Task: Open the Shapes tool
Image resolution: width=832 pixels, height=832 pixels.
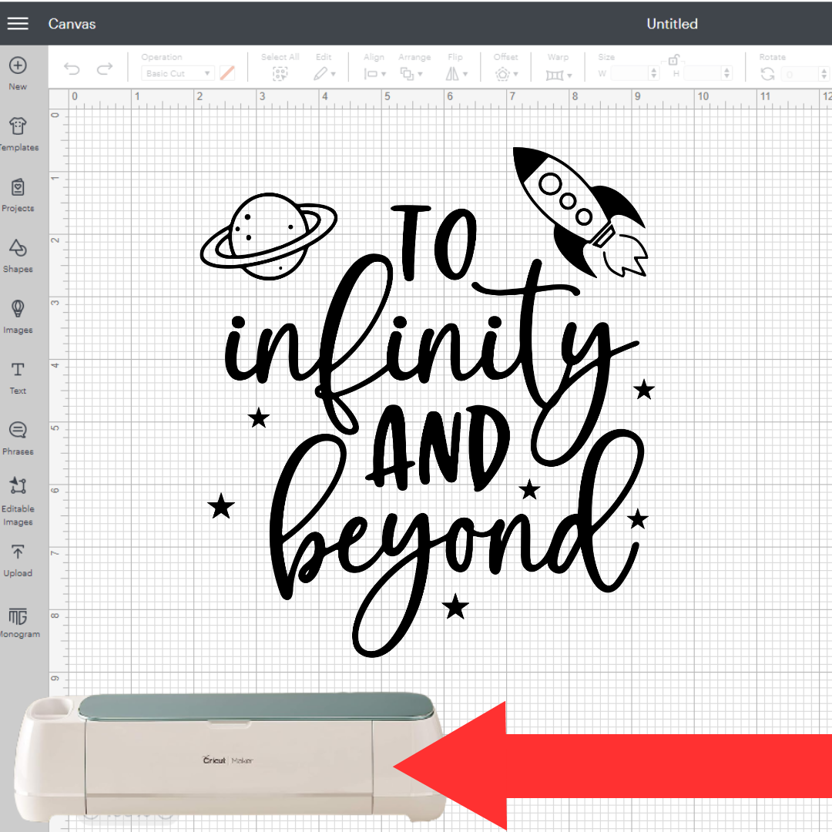Action: pos(18,256)
